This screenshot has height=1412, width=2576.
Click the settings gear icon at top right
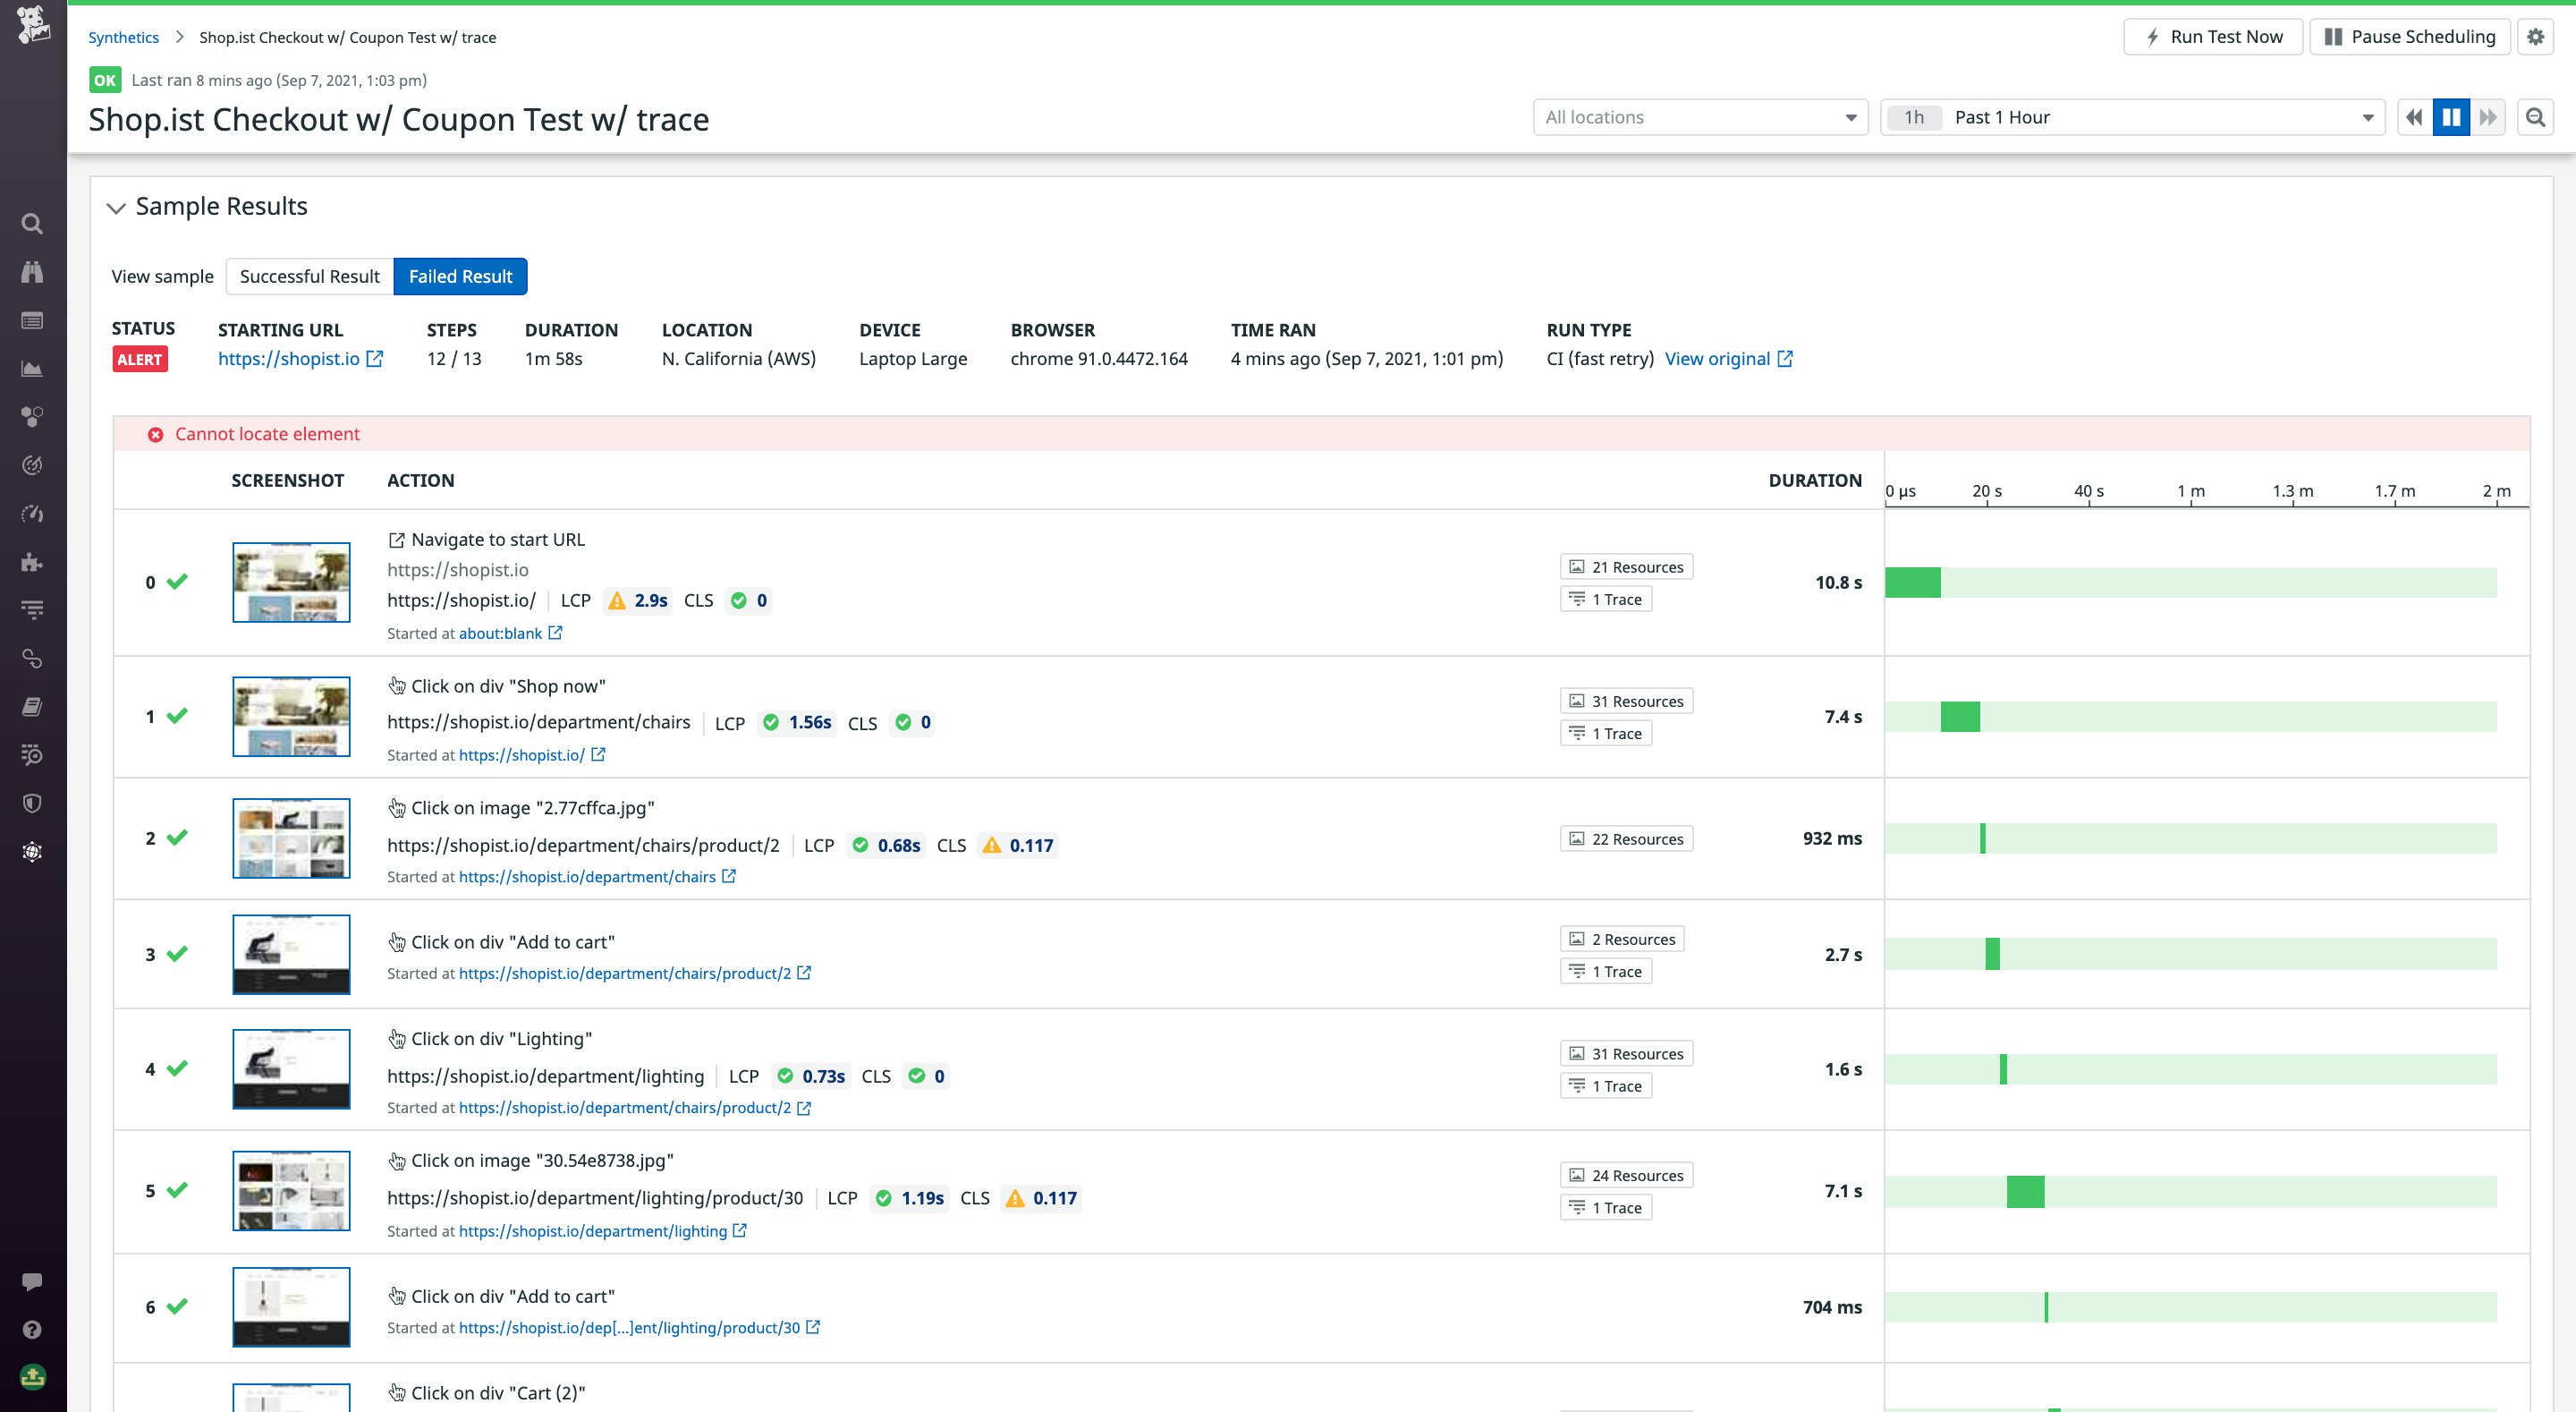tap(2535, 37)
